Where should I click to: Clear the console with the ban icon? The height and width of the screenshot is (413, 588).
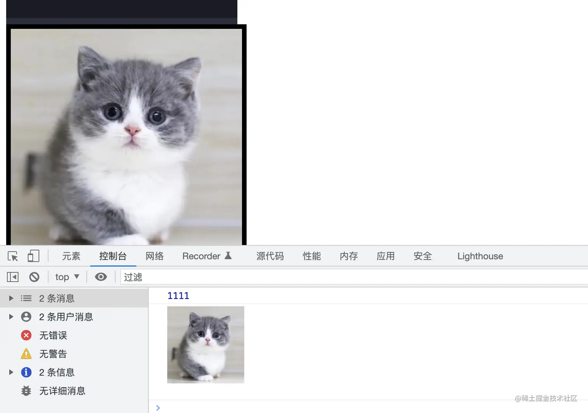pos(34,277)
